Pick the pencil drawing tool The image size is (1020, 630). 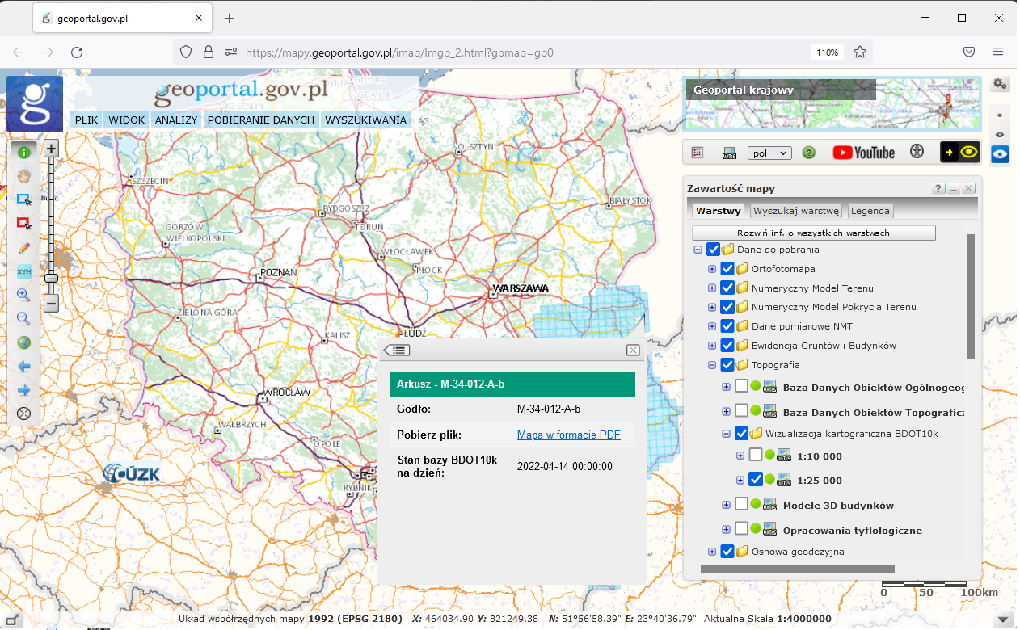click(x=24, y=247)
